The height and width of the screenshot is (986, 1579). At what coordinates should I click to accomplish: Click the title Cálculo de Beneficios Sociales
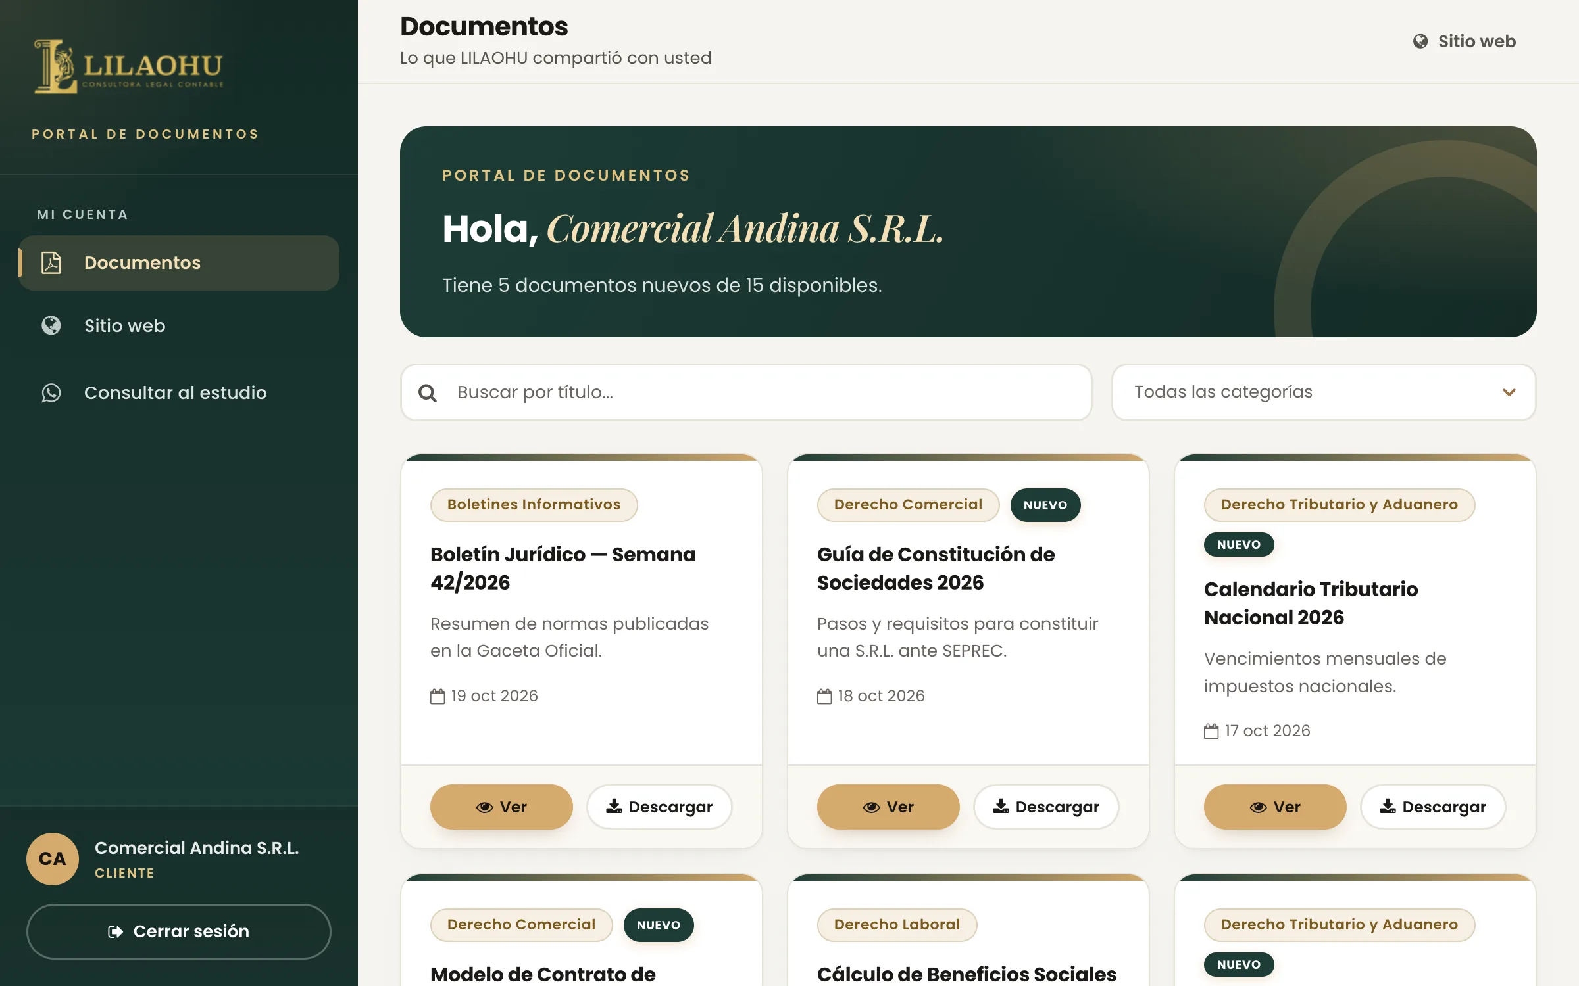point(966,974)
